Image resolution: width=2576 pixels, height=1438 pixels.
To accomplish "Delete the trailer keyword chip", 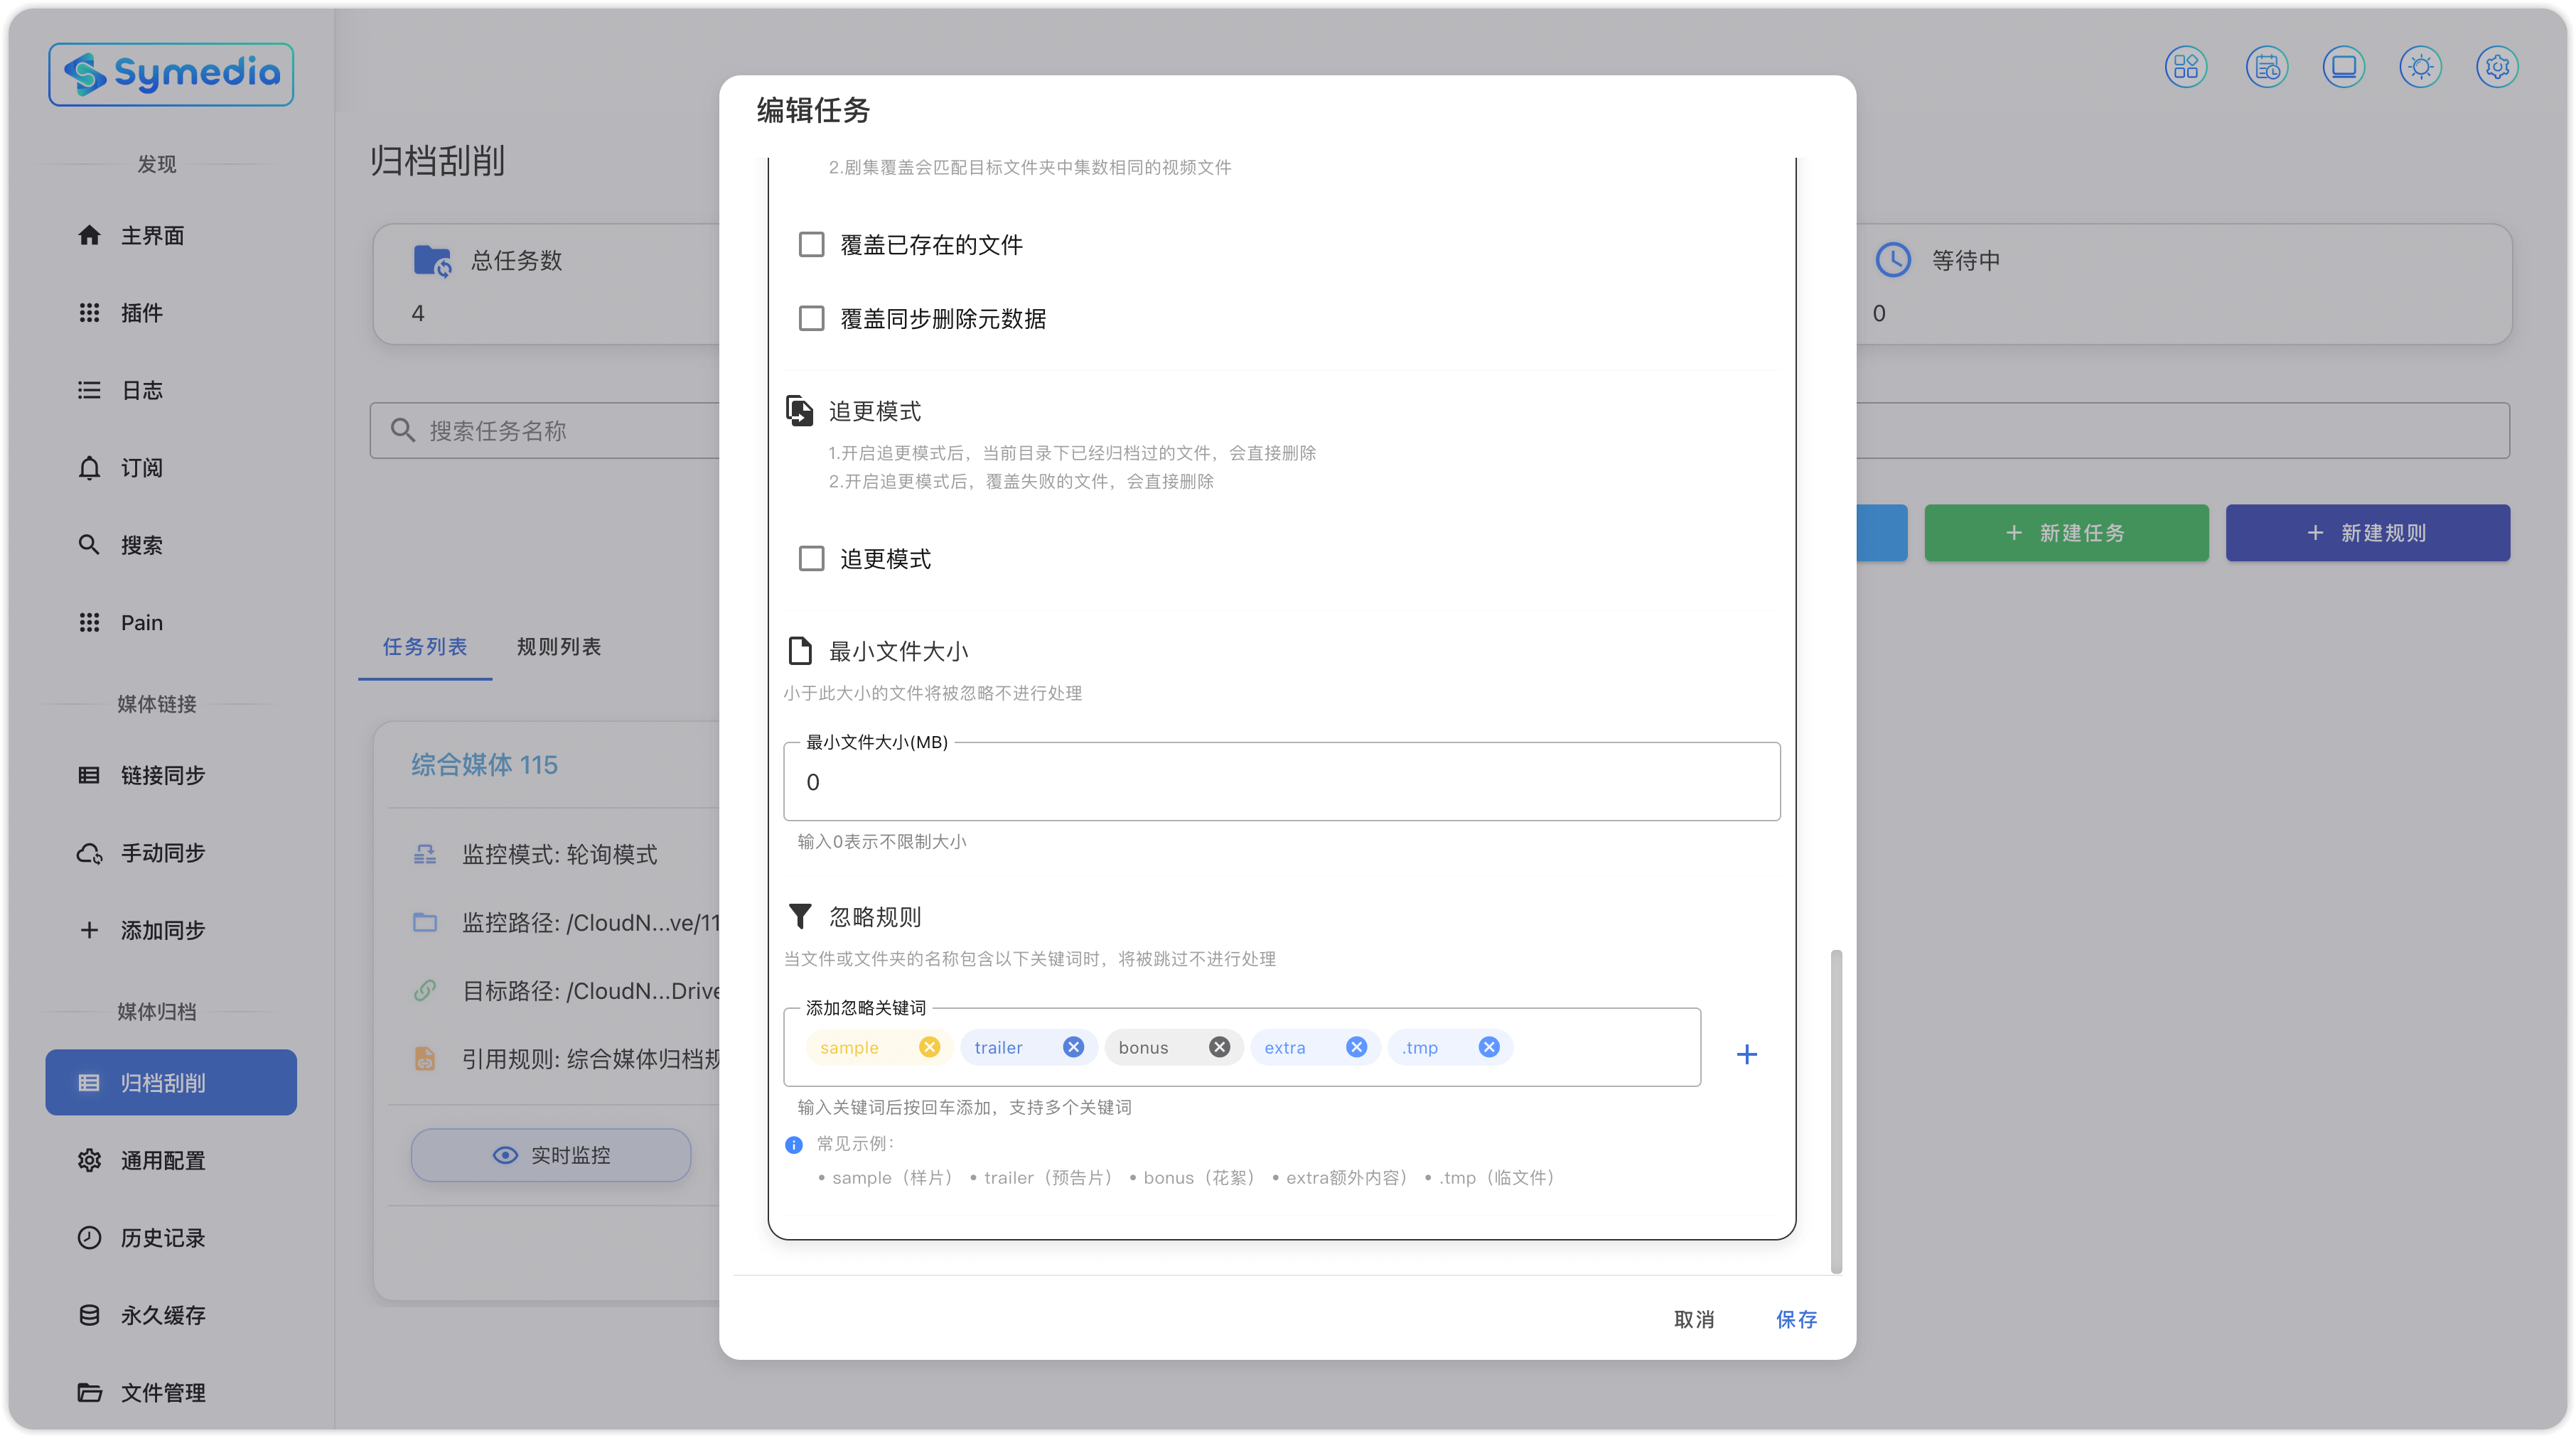I will [1073, 1047].
